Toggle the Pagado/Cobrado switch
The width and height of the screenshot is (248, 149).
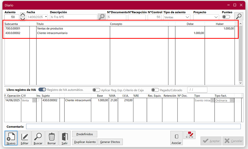coord(155,90)
